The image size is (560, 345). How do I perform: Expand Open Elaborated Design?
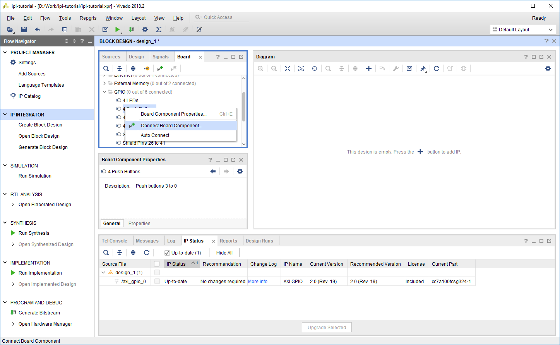(x=13, y=205)
